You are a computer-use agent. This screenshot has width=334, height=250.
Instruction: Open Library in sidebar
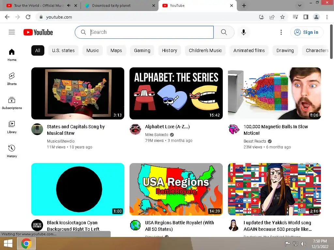[12, 127]
